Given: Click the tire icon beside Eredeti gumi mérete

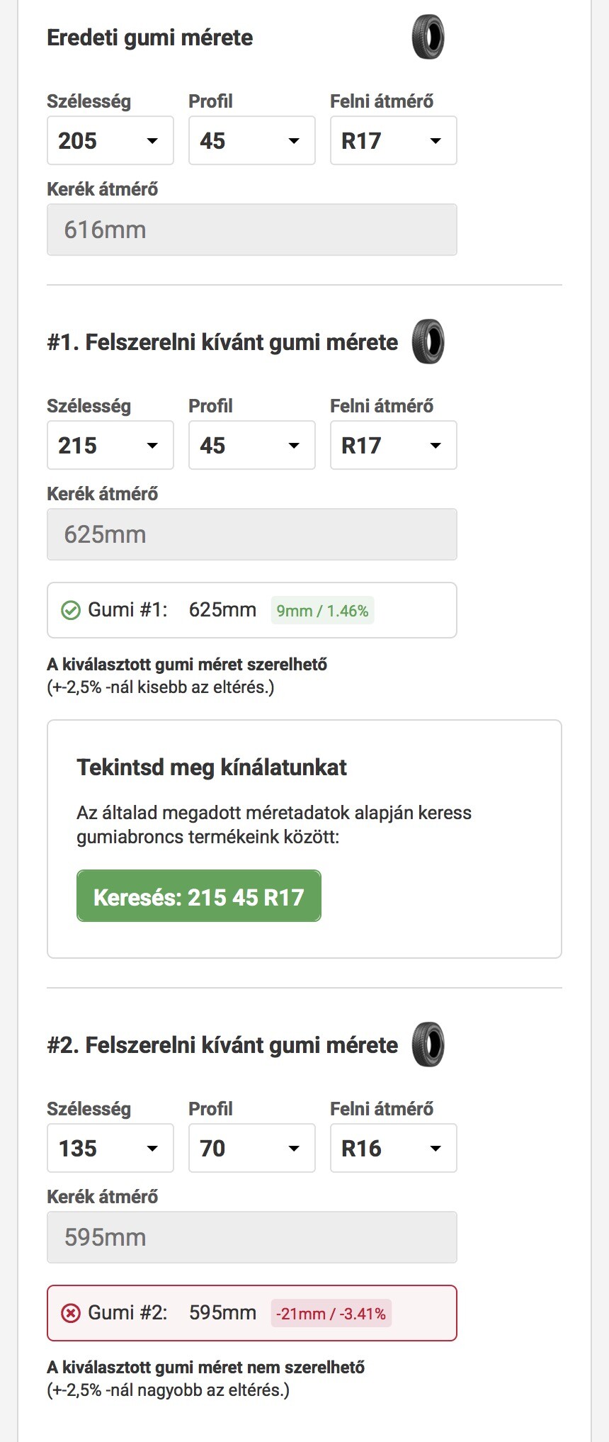Looking at the screenshot, I should pos(428,38).
